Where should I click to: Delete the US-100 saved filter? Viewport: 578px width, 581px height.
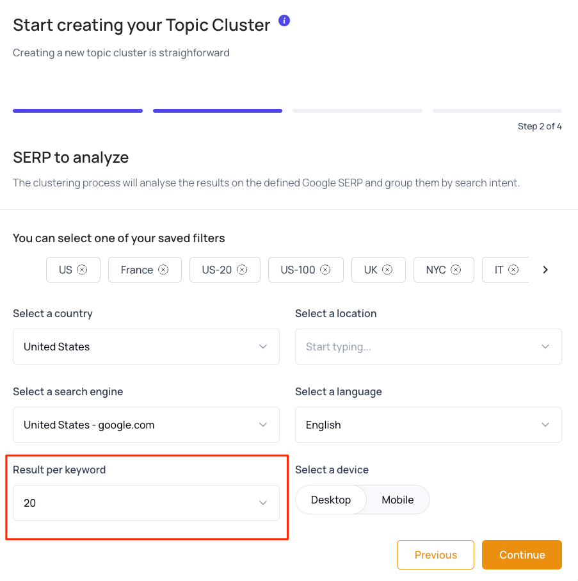pos(325,270)
